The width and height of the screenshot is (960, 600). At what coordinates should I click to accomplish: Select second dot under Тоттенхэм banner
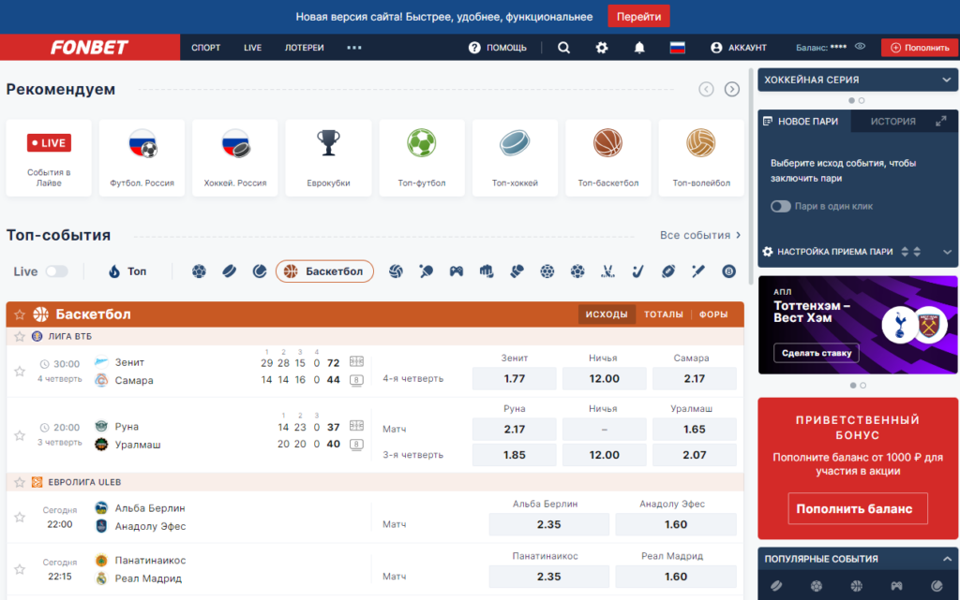click(862, 386)
